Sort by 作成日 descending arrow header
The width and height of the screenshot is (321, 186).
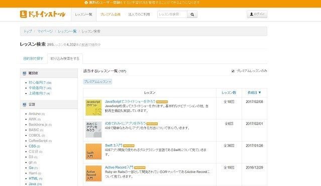click(x=254, y=92)
